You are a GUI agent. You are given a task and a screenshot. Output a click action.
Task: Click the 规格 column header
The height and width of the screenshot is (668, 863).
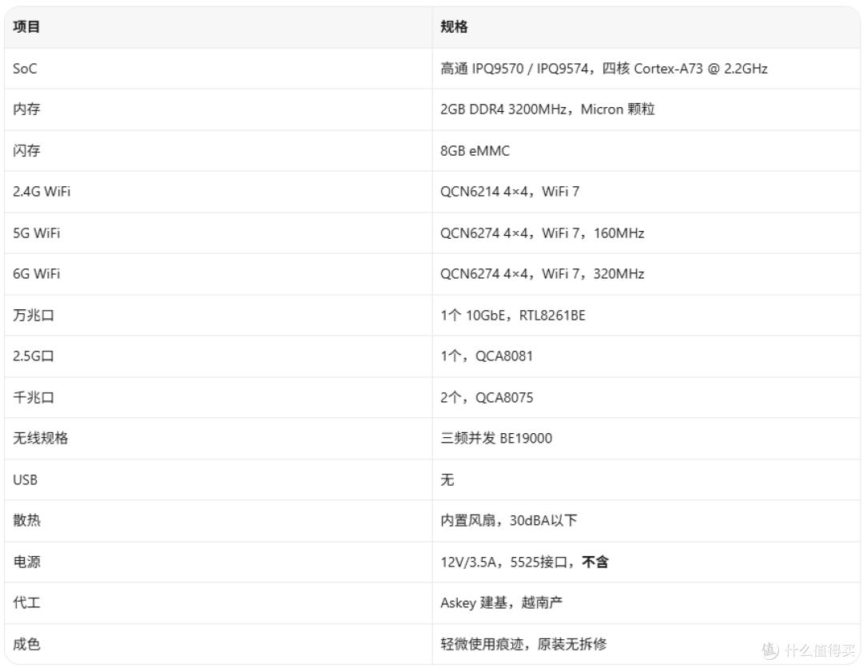pos(454,26)
